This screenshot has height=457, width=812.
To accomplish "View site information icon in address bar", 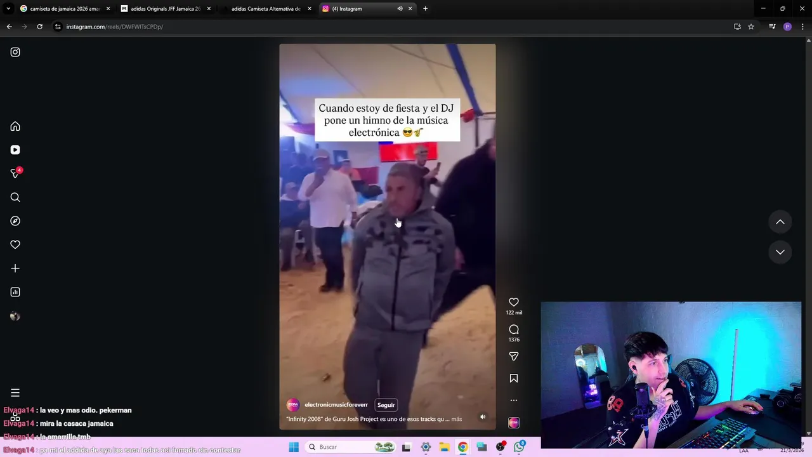I will pos(58,27).
